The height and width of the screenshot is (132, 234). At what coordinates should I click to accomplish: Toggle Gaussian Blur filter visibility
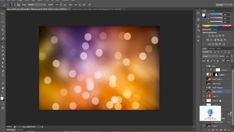[x=212, y=122]
